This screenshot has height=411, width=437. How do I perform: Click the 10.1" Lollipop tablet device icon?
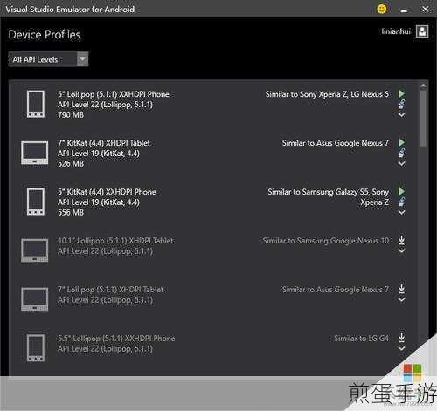(35, 250)
